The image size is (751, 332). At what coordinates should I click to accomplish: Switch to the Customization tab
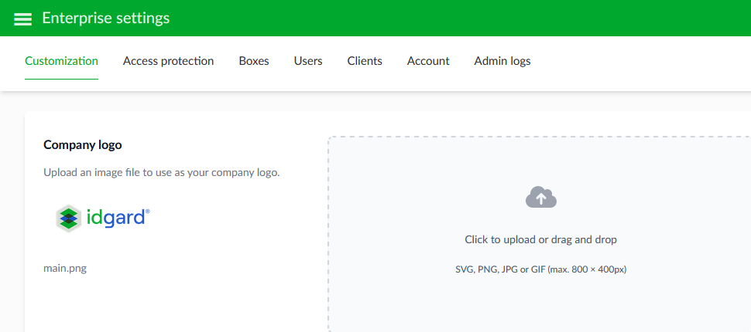[61, 61]
